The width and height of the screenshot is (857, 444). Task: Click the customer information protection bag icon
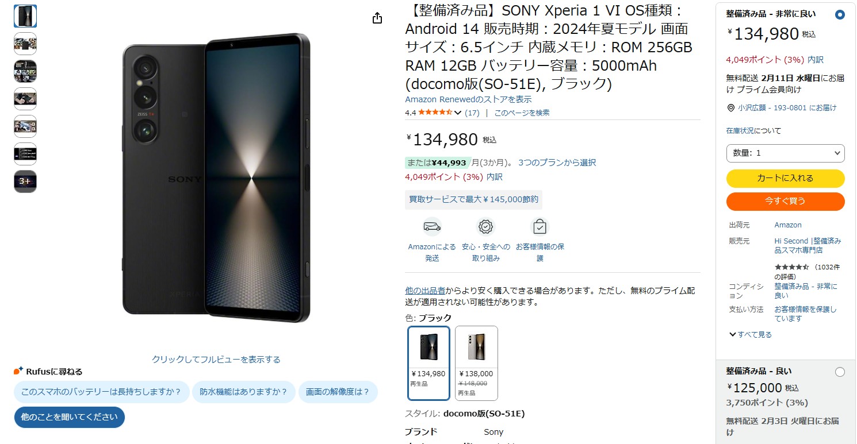540,226
